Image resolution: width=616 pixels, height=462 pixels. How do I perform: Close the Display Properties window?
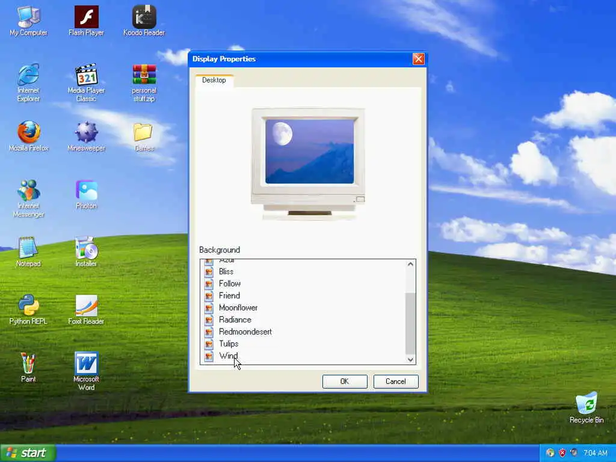419,59
